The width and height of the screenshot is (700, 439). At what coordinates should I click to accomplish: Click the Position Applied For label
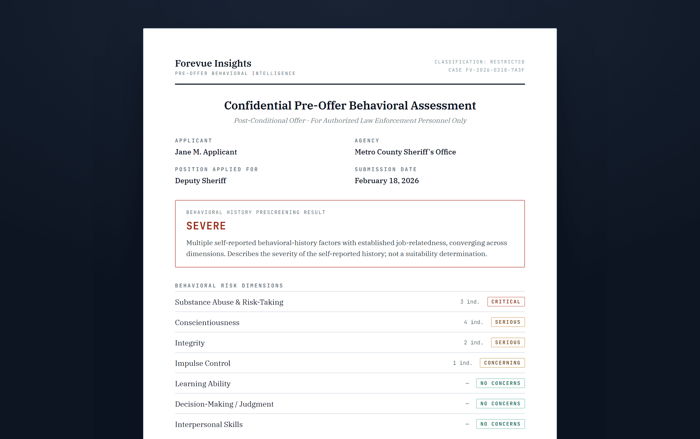[x=217, y=169]
